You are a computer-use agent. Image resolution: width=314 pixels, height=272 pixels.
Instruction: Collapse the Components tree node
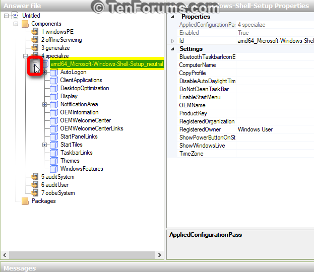[16, 24]
